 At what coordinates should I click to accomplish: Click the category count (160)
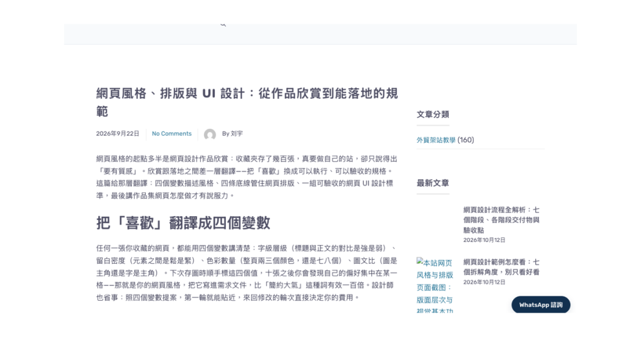click(x=466, y=140)
